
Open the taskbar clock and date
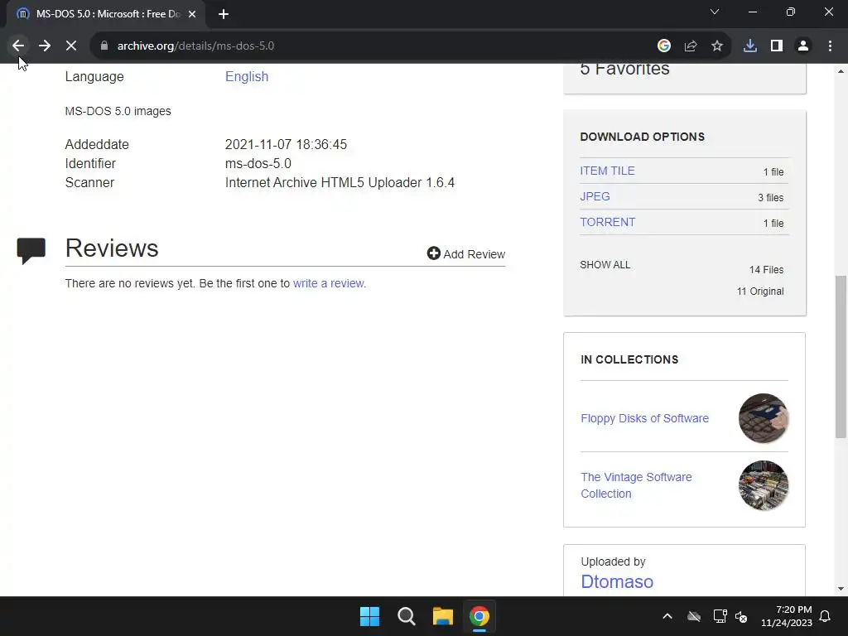point(787,616)
